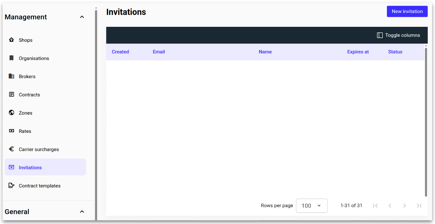Sort the table by the Email column
The width and height of the screenshot is (435, 224).
coord(159,52)
